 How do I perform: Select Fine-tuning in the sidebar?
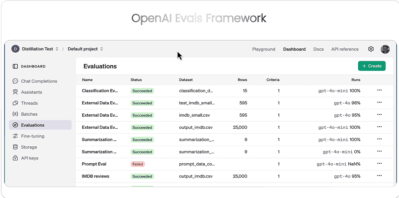click(x=40, y=136)
